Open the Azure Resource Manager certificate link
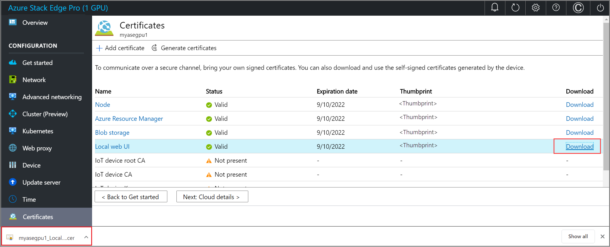Viewport: 610px width, 247px height. tap(129, 119)
